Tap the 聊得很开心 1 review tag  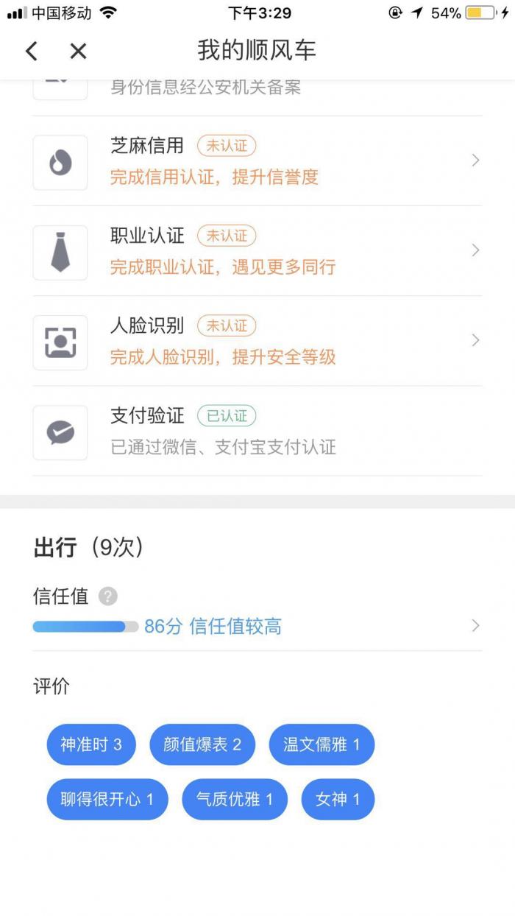pos(107,799)
